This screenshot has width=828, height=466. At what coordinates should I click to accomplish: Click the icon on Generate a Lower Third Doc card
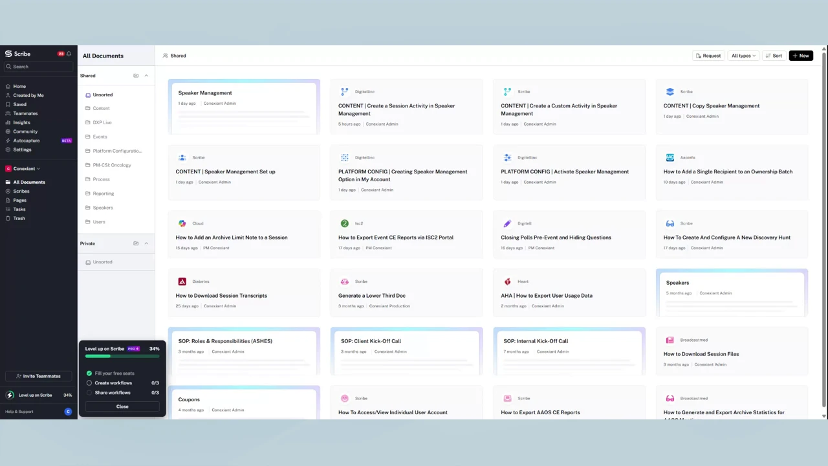coord(344,282)
